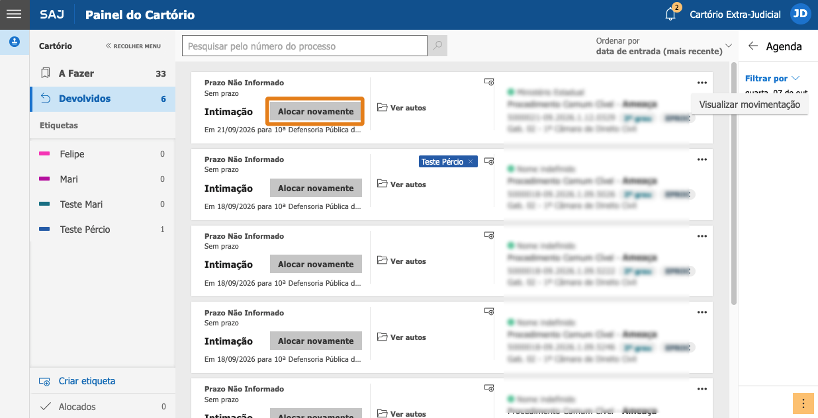Click Alocar novamente on the Teste Pércio card
Screen dimensions: 818x418
click(x=316, y=188)
